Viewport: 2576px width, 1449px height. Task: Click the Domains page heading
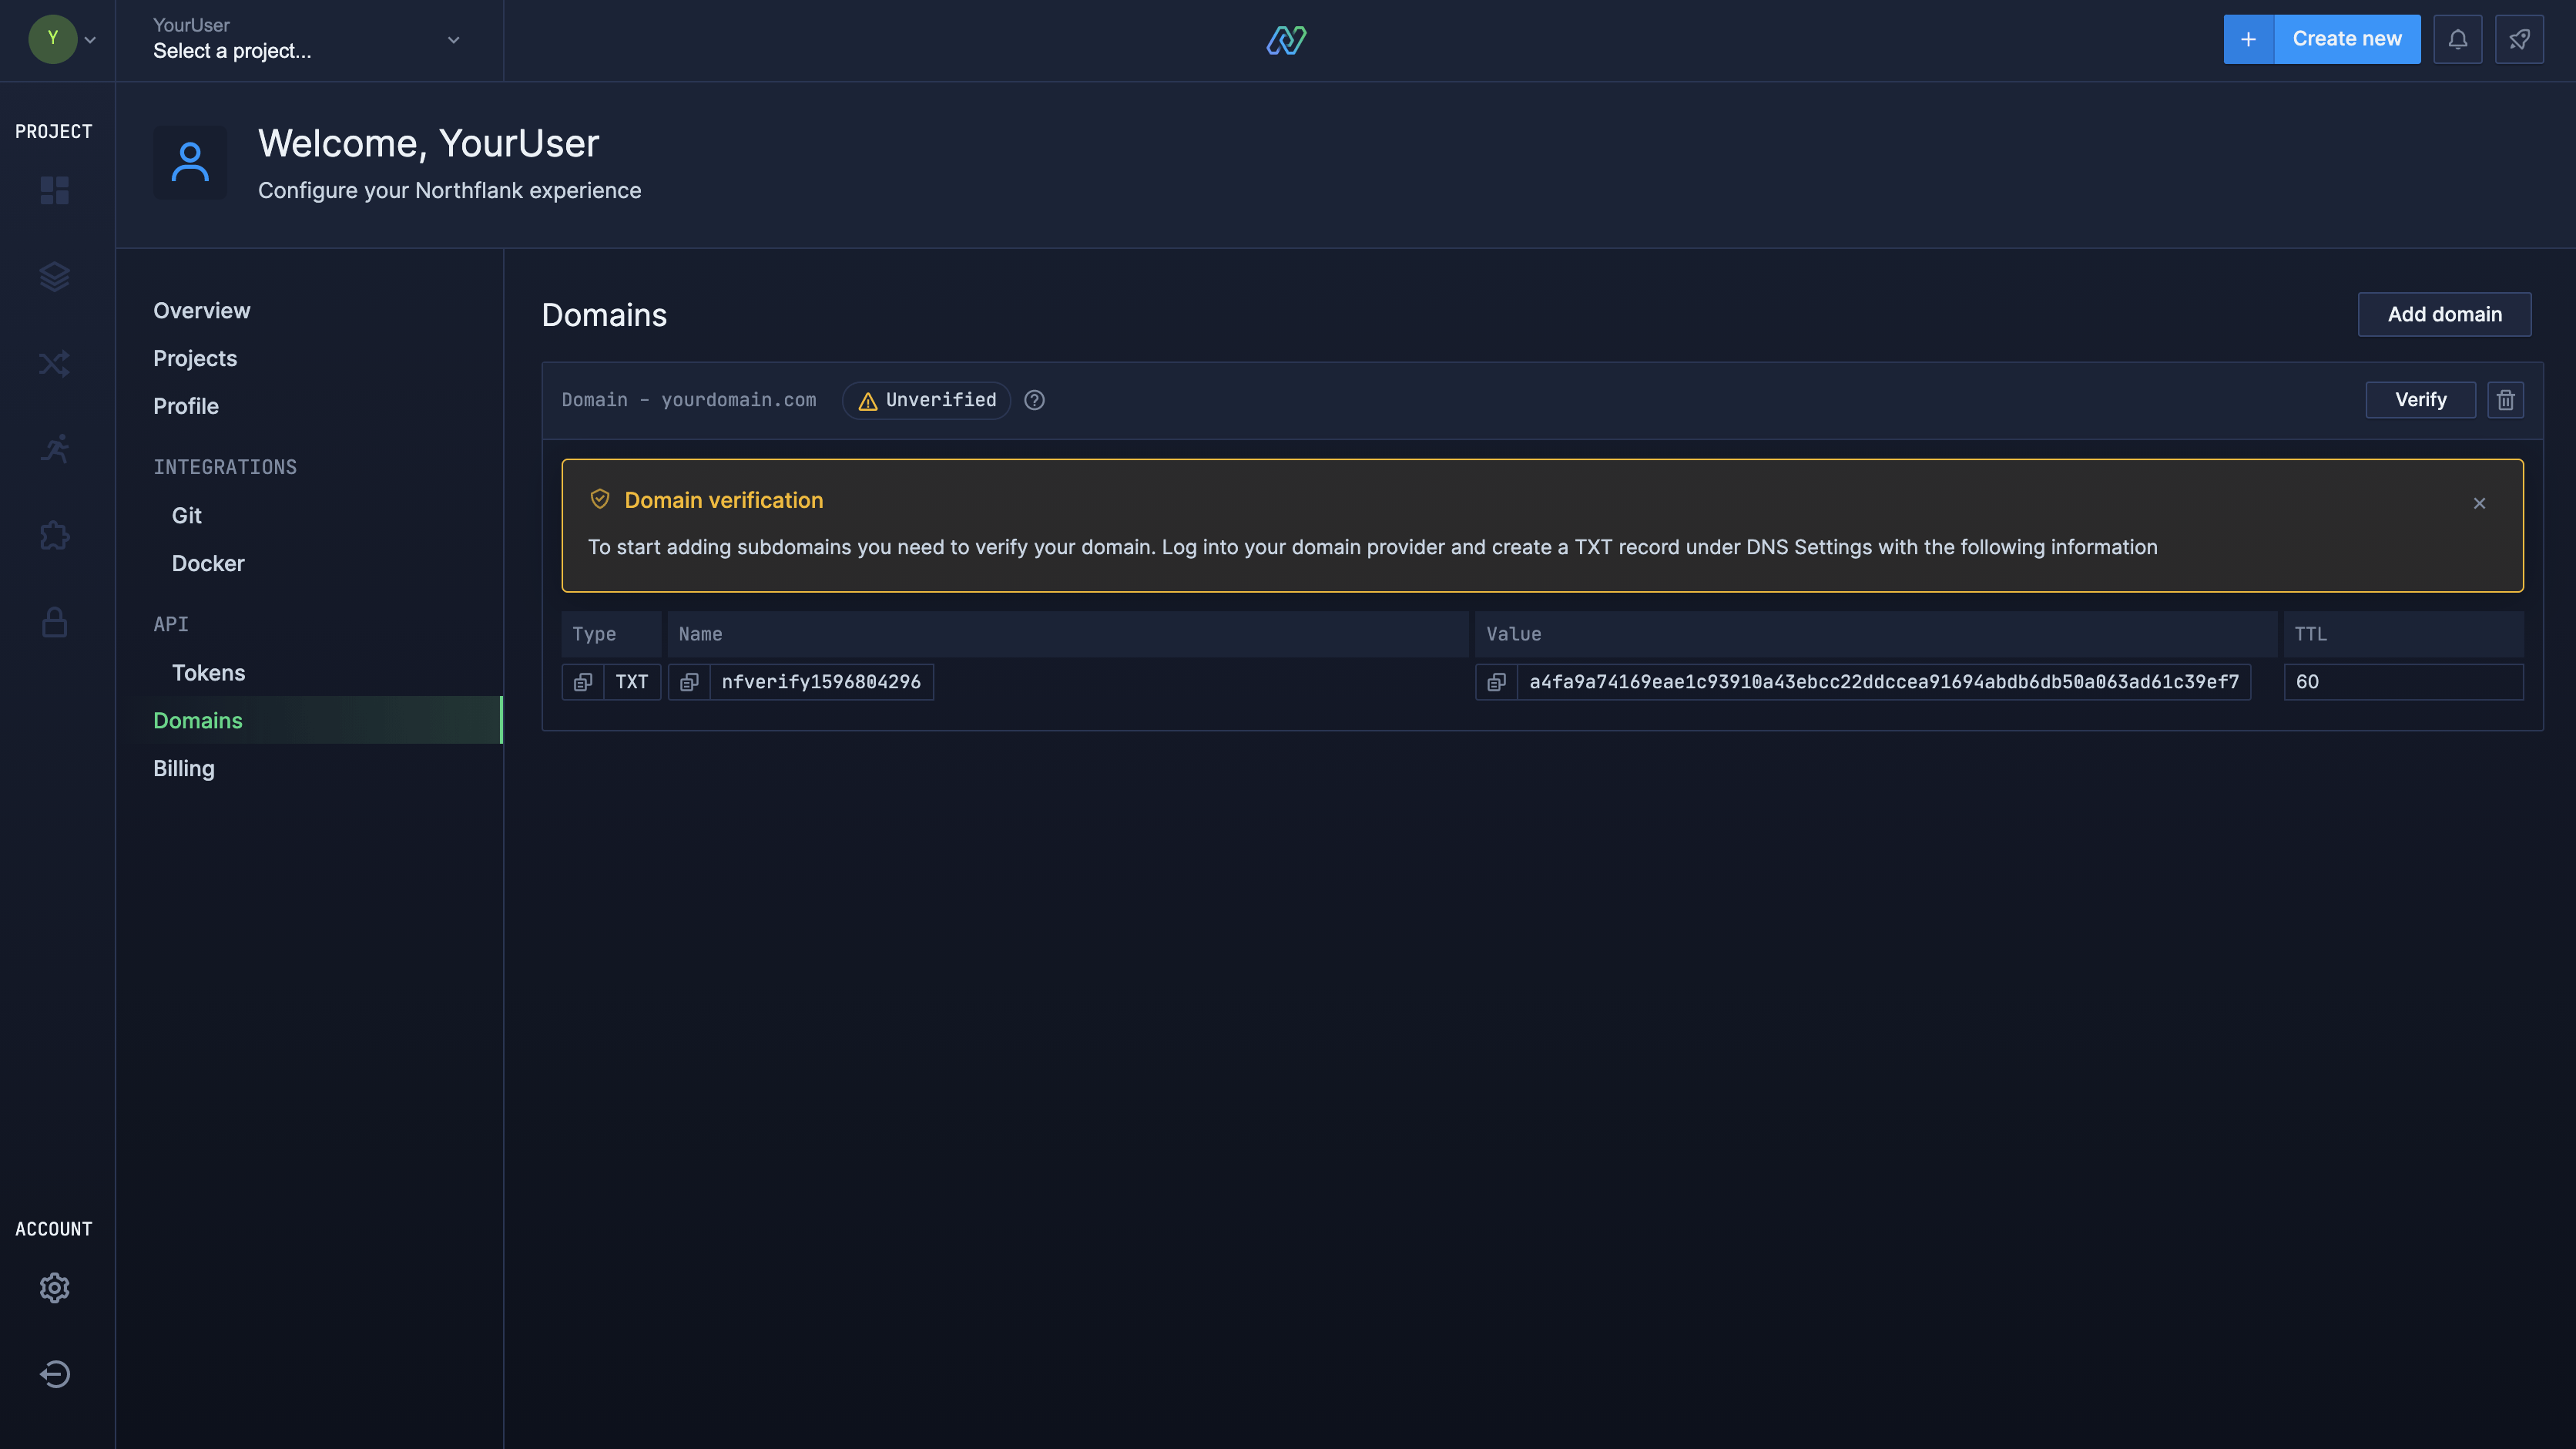(604, 315)
